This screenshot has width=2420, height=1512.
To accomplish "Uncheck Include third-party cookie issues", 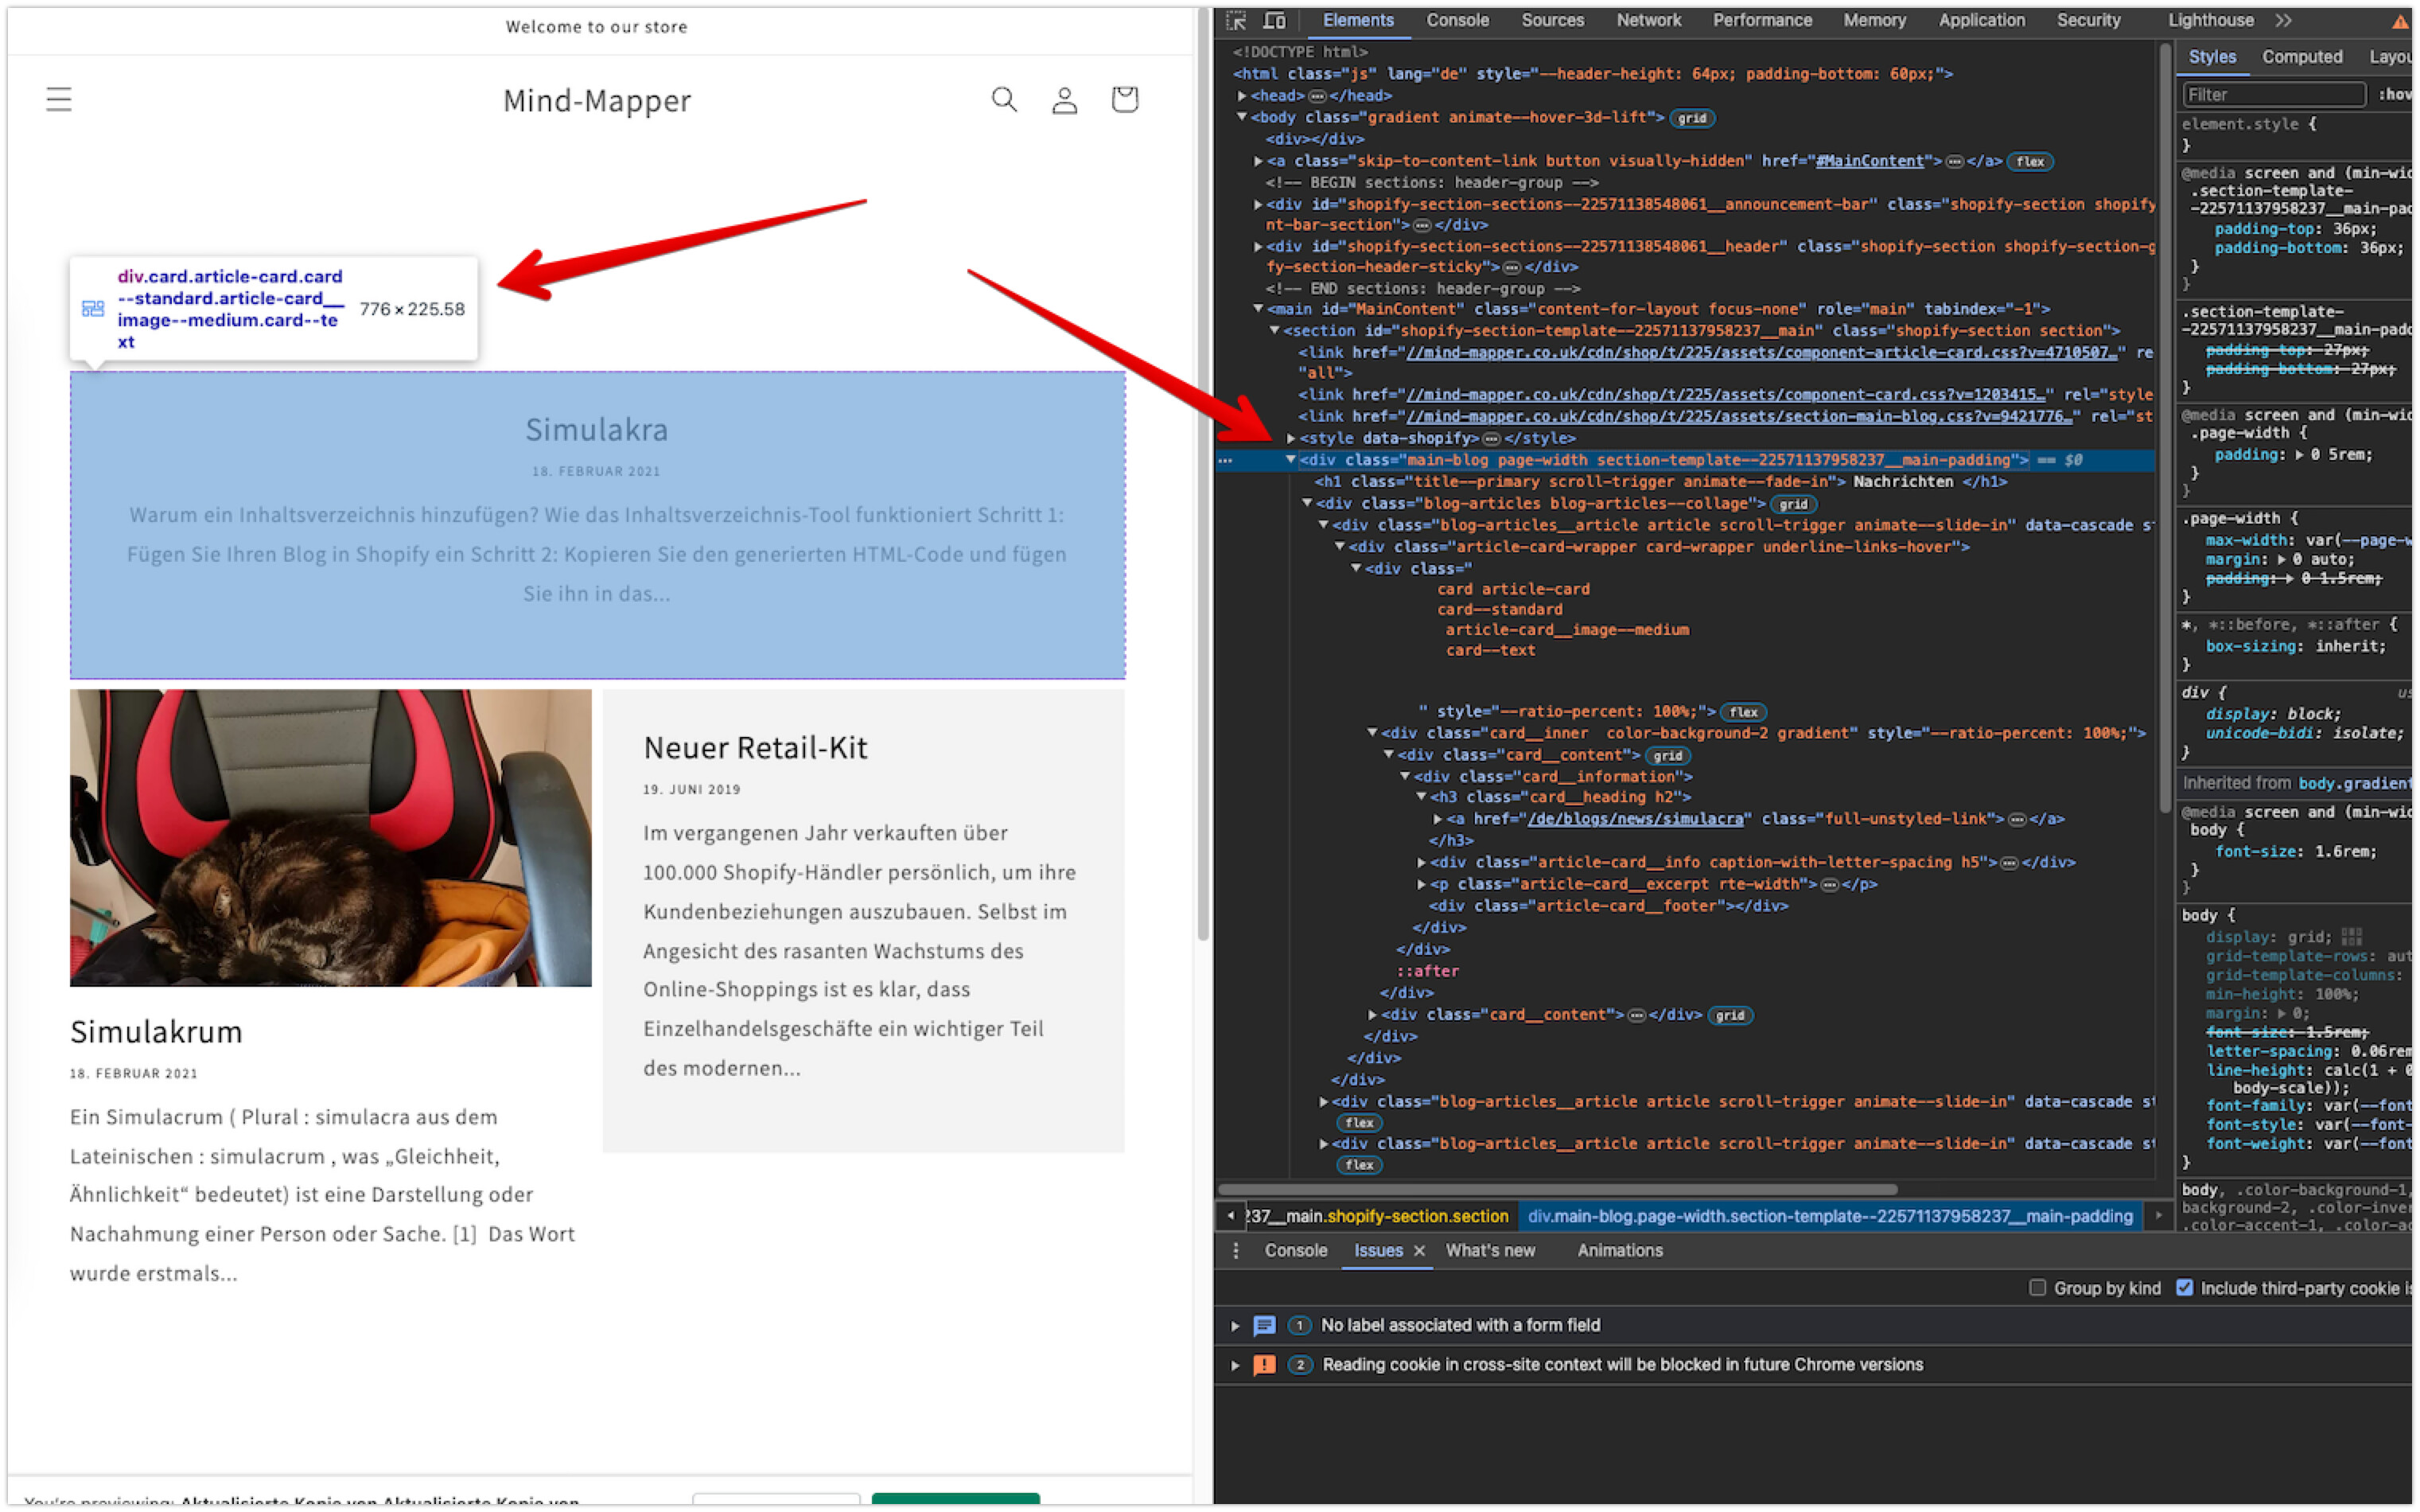I will click(2184, 1288).
